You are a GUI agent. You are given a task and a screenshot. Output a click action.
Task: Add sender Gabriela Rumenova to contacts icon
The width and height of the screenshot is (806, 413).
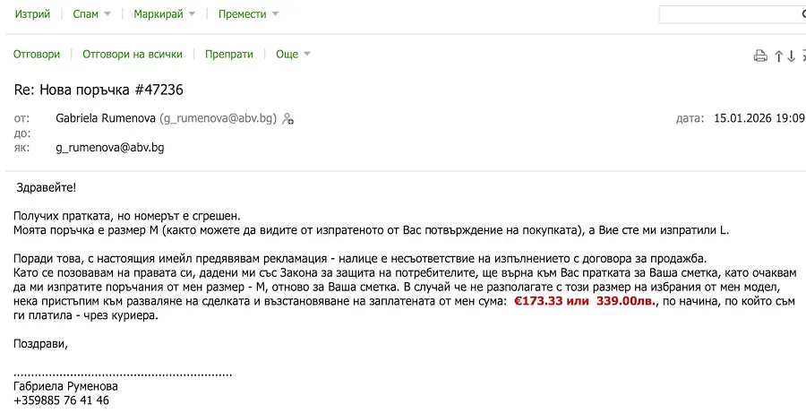tap(288, 118)
